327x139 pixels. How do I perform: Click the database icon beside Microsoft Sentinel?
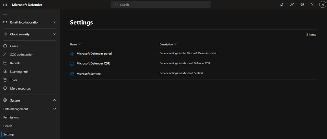[x=72, y=74]
